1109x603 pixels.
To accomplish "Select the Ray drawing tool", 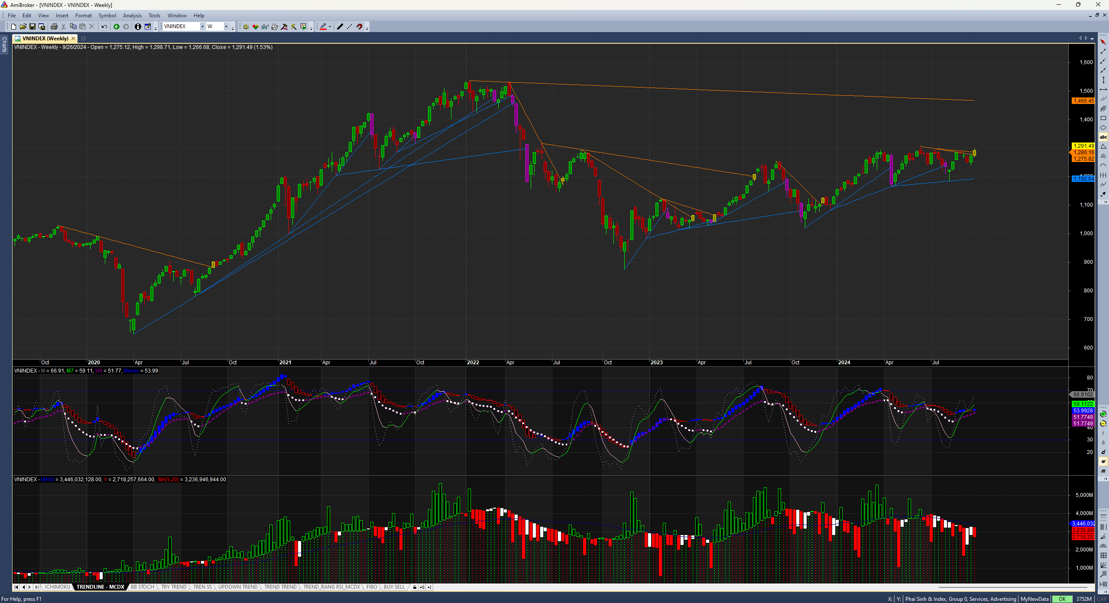I will click(1103, 61).
